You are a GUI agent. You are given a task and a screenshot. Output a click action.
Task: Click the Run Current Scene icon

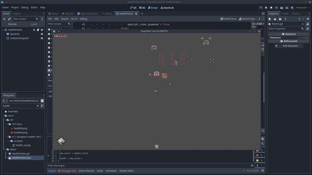click(x=282, y=8)
